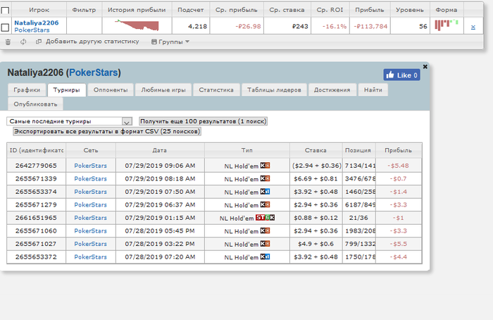Click PokerStars link in panel title
Image resolution: width=493 pixels, height=320 pixels.
[x=94, y=73]
